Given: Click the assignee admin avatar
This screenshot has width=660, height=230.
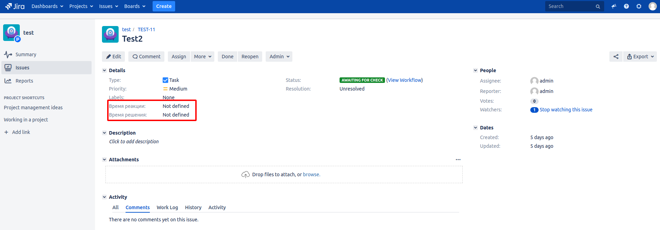Looking at the screenshot, I should tap(534, 81).
